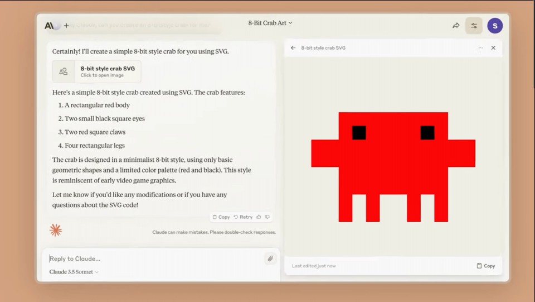Copy the chat response message
This screenshot has height=302, width=535.
pyautogui.click(x=221, y=217)
